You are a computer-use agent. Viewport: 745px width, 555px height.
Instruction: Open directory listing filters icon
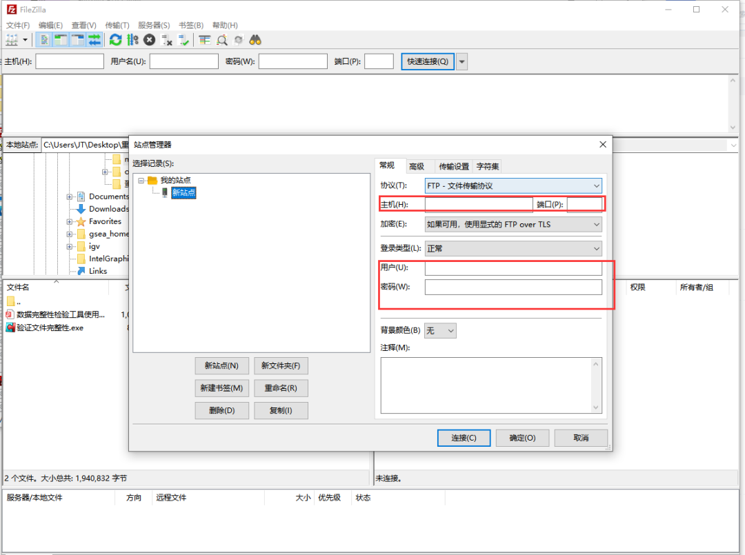pyautogui.click(x=205, y=41)
